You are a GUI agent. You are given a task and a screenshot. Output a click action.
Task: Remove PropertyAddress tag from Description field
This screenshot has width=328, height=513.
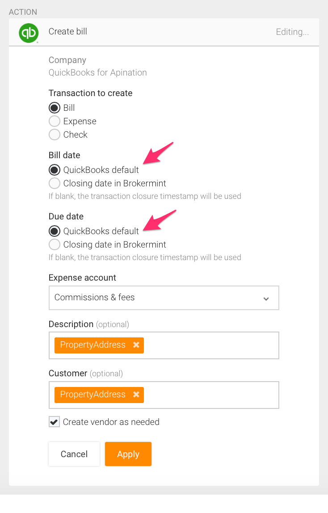pos(136,345)
